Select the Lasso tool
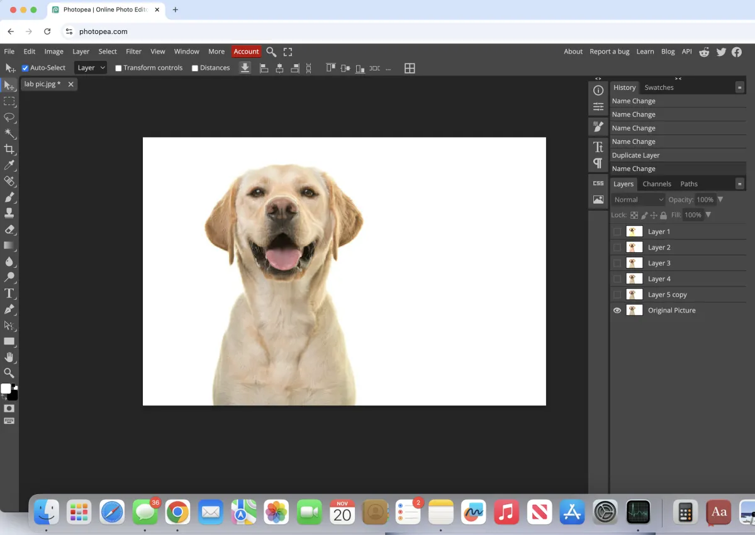Viewport: 755px width, 535px height. click(9, 118)
